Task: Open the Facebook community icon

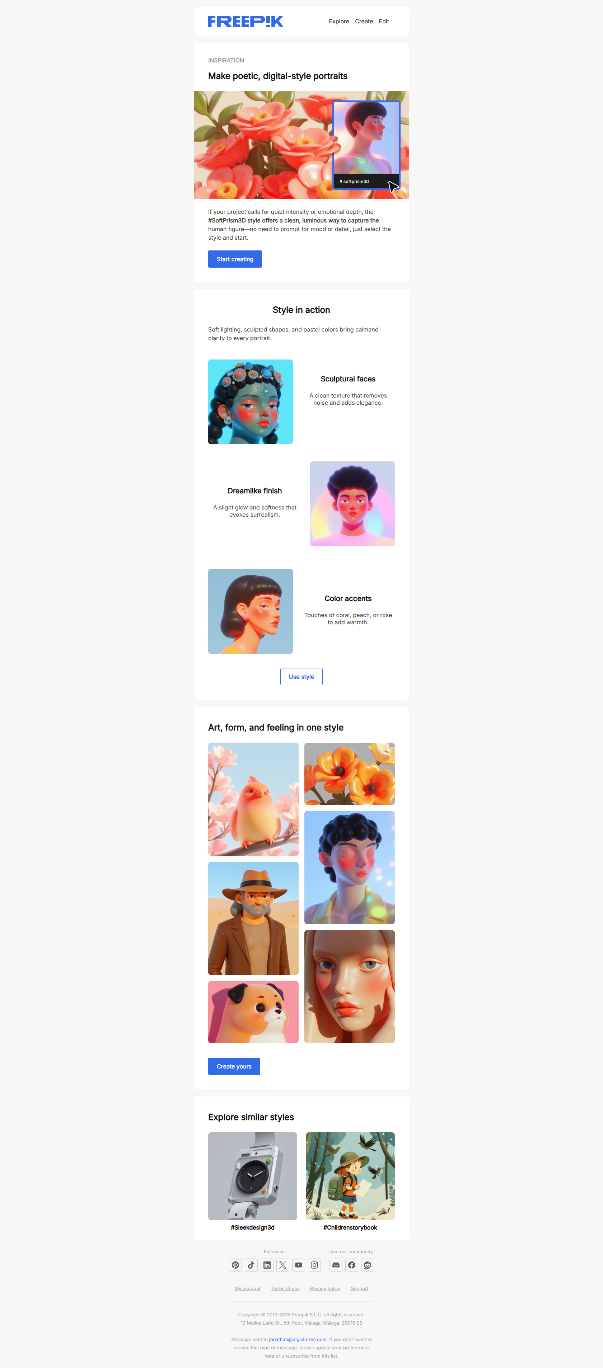Action: (352, 1265)
